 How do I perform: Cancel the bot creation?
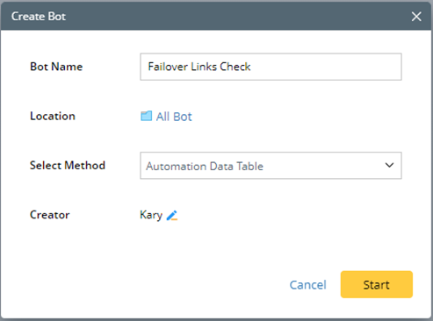click(x=307, y=285)
